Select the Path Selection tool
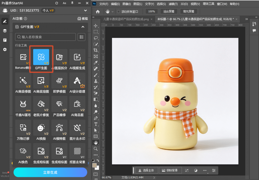This screenshot has width=259, height=180. click(96, 130)
